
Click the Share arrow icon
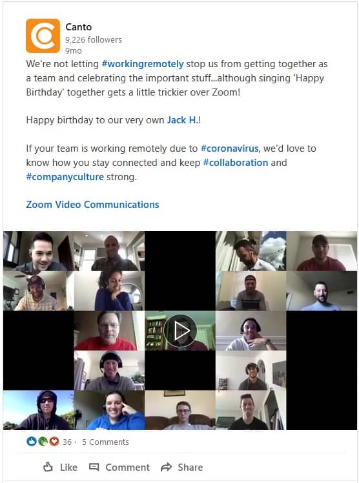point(166,467)
